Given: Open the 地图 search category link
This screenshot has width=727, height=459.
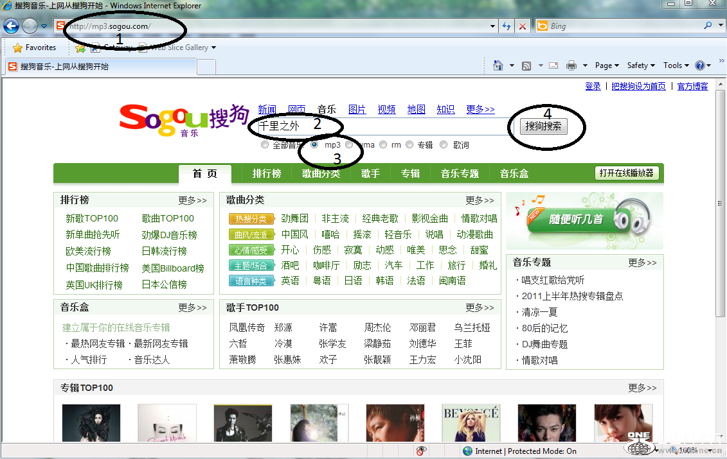Looking at the screenshot, I should click(417, 109).
